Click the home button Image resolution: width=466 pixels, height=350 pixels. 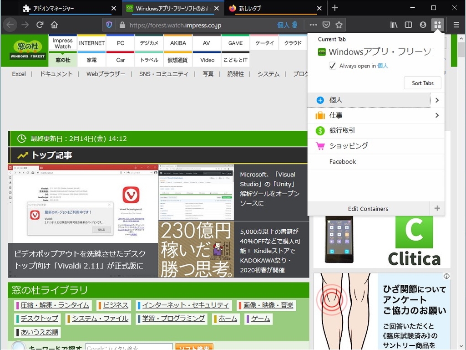[54, 25]
